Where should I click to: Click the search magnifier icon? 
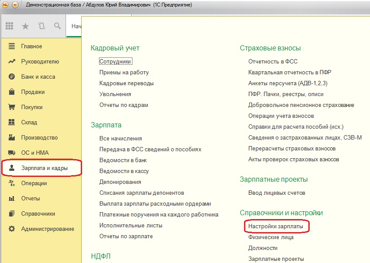(57, 26)
